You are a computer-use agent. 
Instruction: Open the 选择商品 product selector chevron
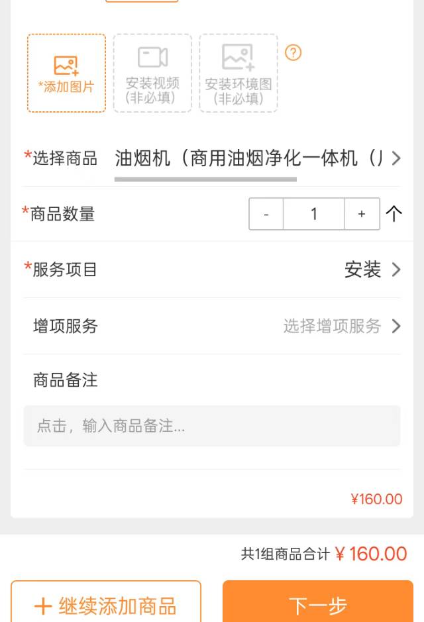point(396,158)
